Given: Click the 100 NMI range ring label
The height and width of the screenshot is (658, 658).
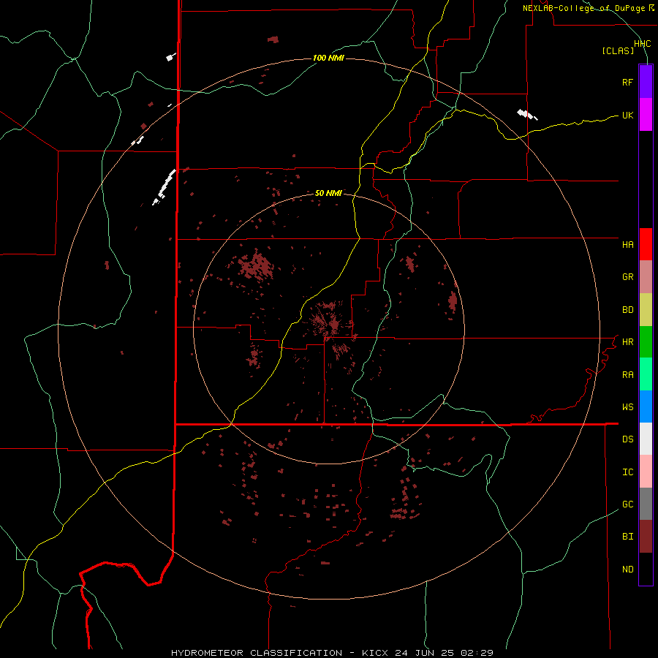Looking at the screenshot, I should pyautogui.click(x=328, y=58).
